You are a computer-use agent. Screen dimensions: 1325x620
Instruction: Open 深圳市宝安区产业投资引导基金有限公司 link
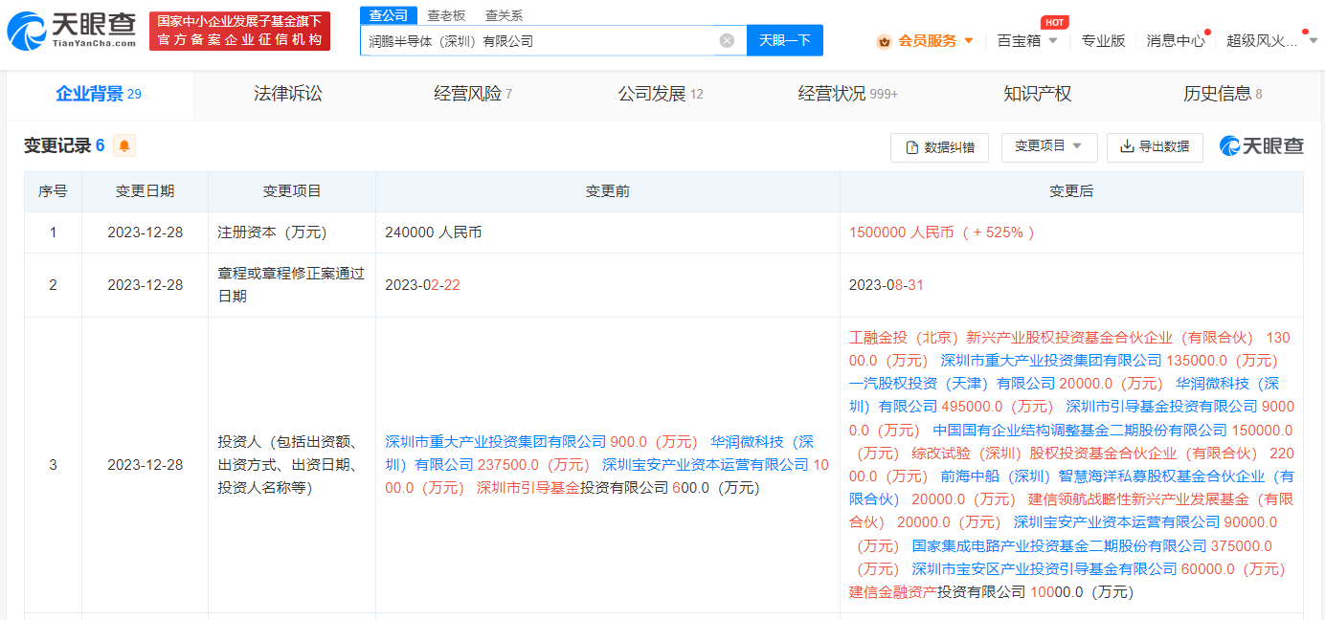click(x=1044, y=569)
